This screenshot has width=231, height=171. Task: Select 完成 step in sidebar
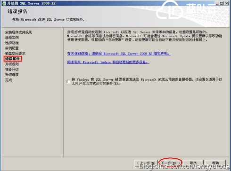click(8, 80)
